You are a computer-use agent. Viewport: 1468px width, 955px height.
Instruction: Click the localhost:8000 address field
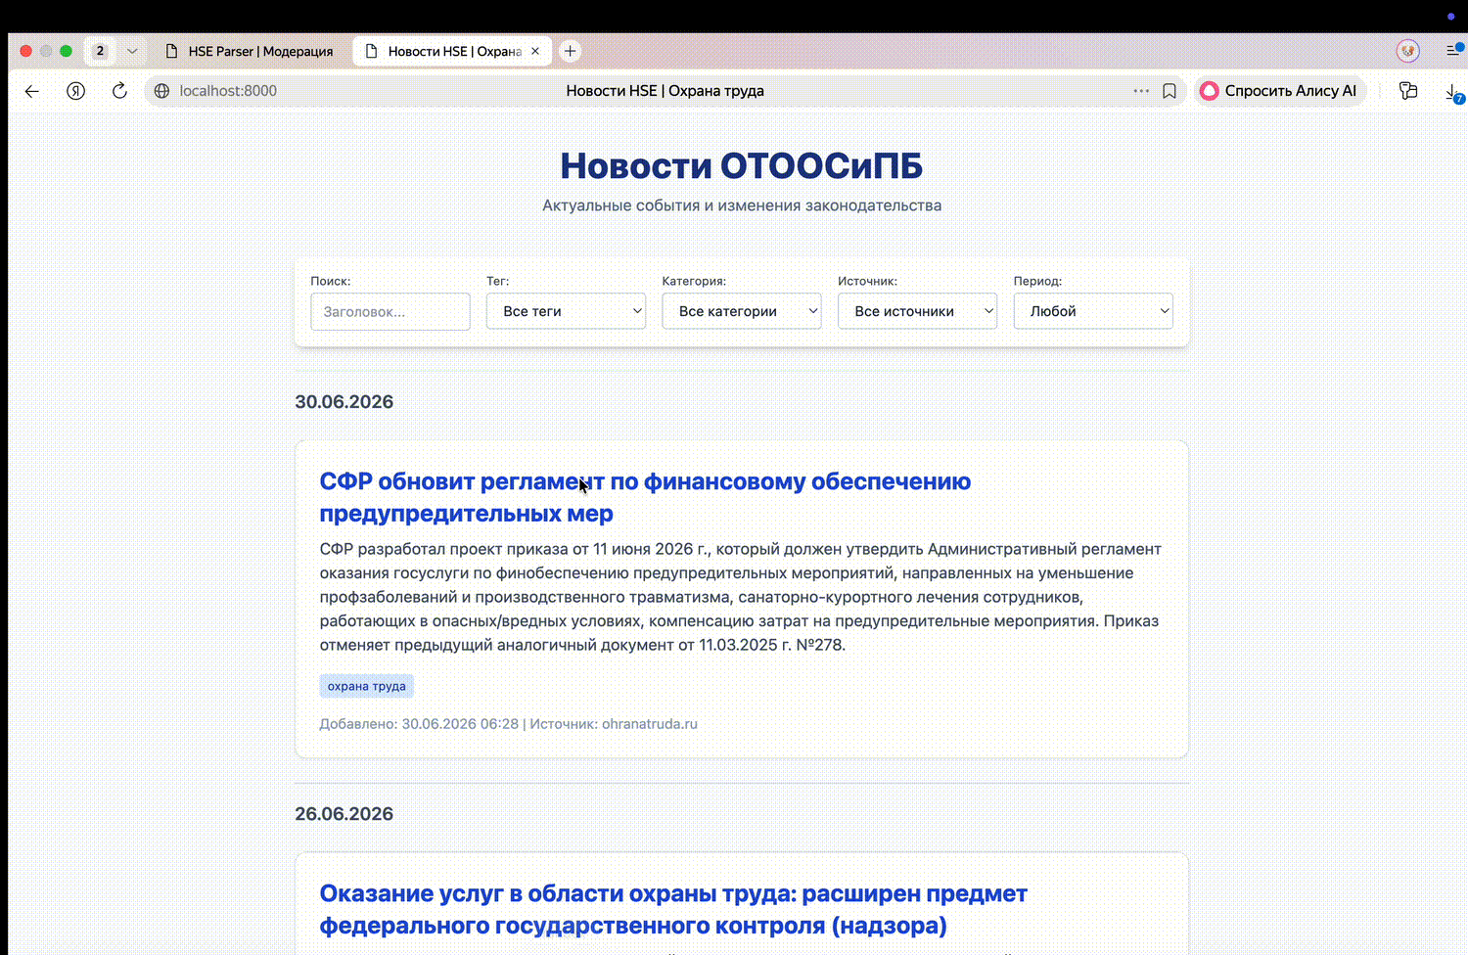coord(228,91)
